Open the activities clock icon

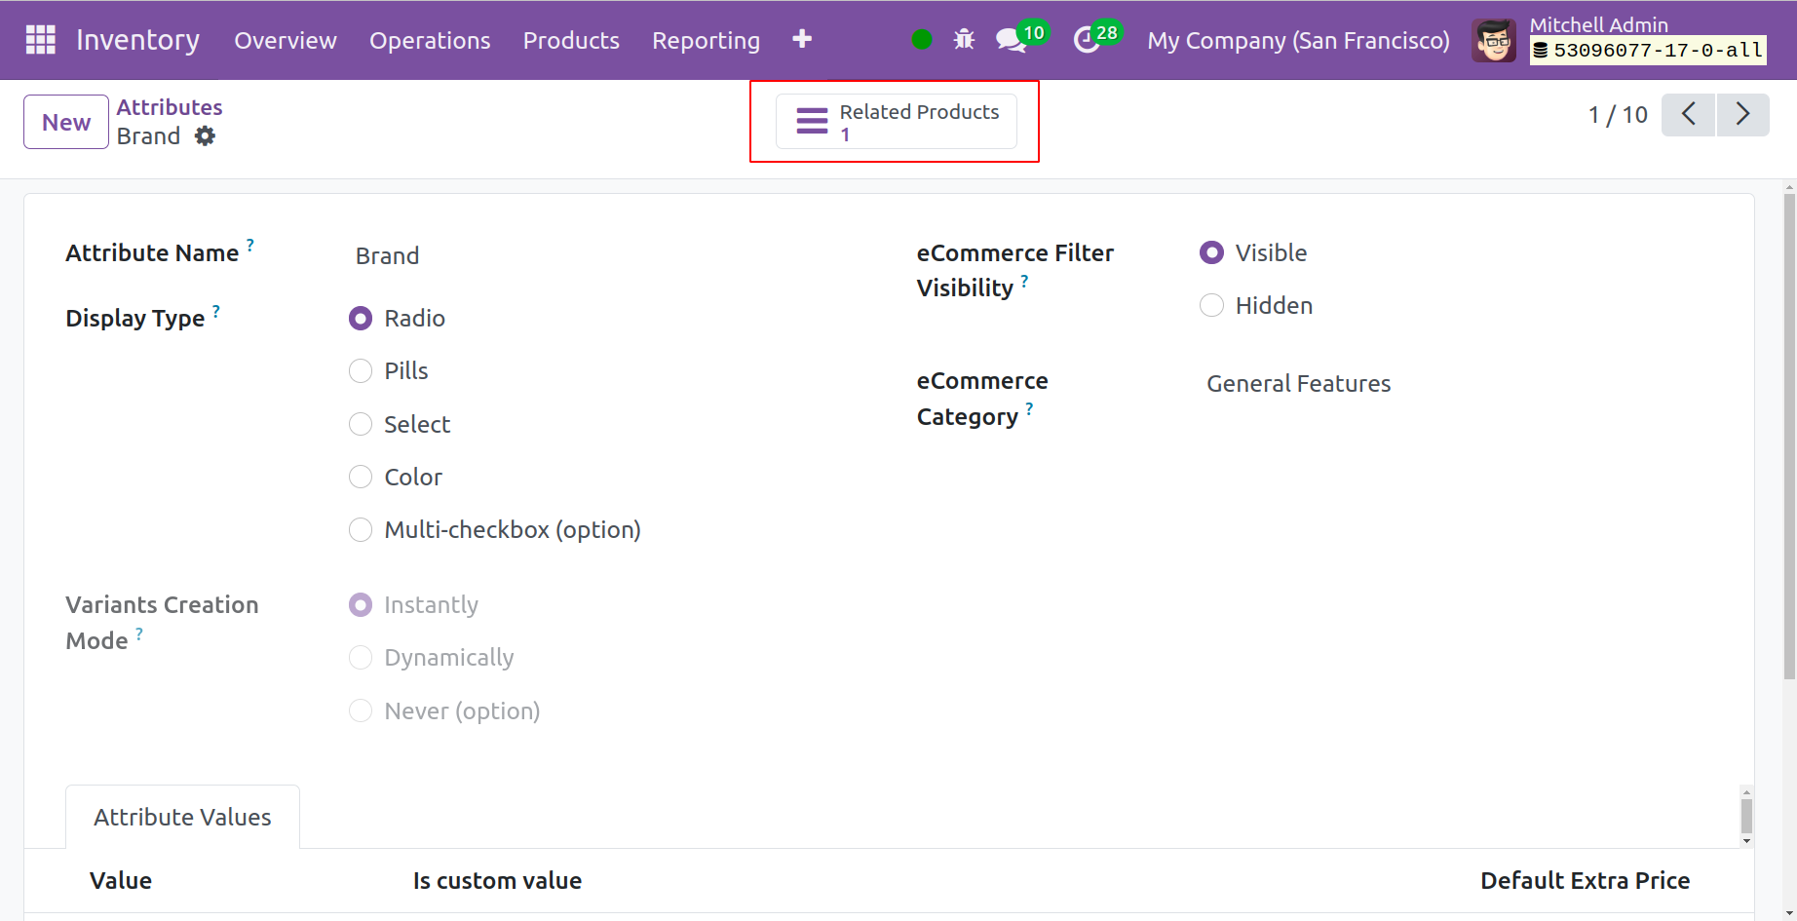[1086, 40]
